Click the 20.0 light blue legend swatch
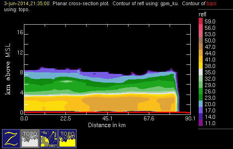The height and width of the screenshot is (149, 233). pyautogui.click(x=201, y=104)
